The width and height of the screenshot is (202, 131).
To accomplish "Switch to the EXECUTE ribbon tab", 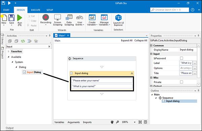I will (x=36, y=10).
